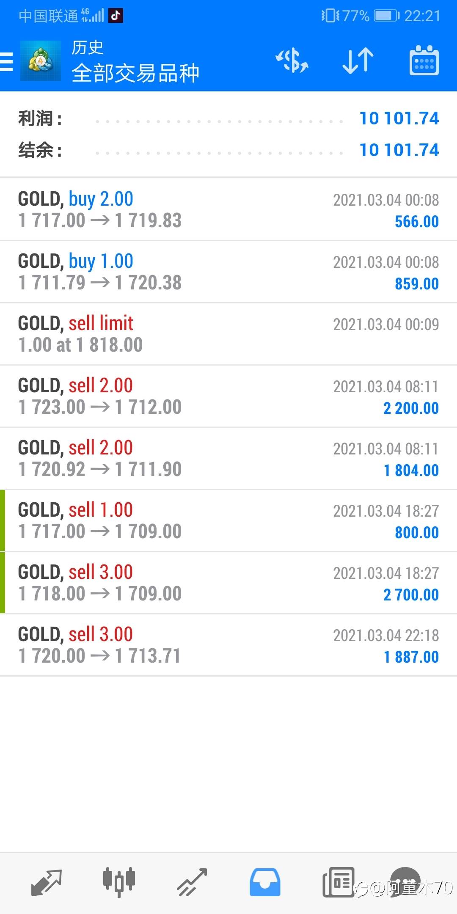Screen dimensions: 457x914
Task: Tap the sell trade opened at 1 720.92
Action: pos(228,458)
